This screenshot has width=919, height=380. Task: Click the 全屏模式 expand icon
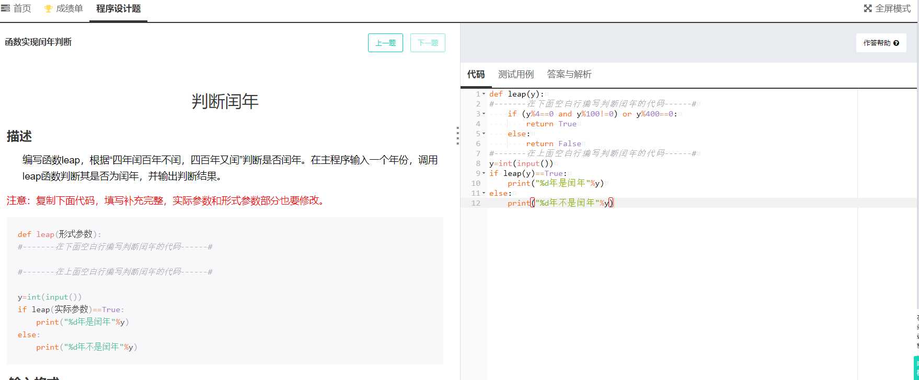(868, 8)
